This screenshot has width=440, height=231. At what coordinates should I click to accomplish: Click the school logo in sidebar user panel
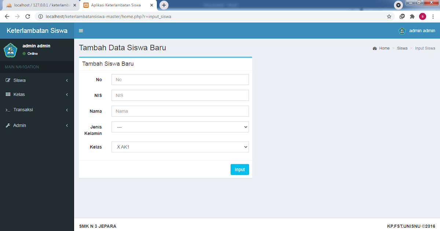[x=10, y=50]
